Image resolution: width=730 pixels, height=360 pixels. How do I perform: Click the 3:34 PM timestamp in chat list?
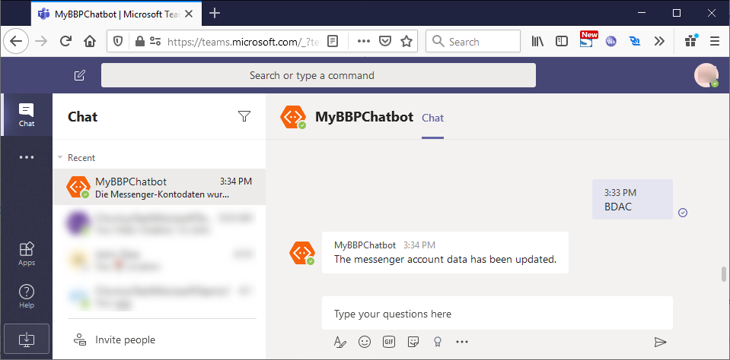point(236,182)
